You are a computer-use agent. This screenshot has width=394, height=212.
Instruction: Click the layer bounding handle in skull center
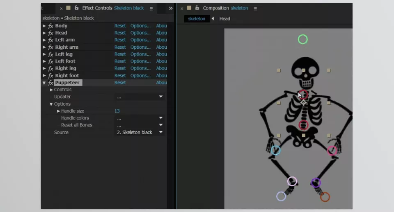tap(304, 70)
